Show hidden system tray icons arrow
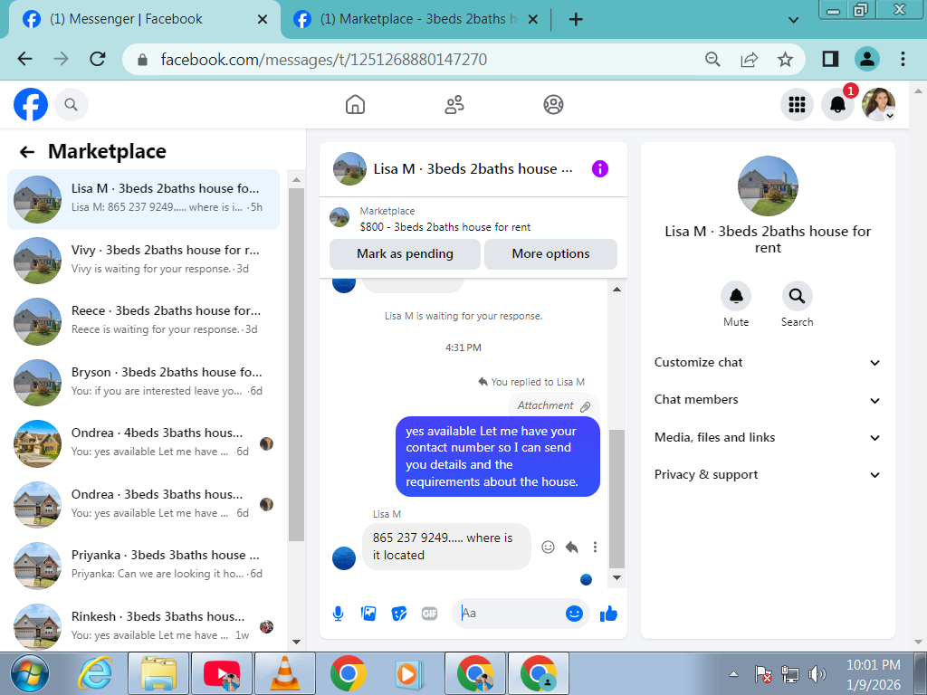The width and height of the screenshot is (927, 695). click(x=733, y=673)
